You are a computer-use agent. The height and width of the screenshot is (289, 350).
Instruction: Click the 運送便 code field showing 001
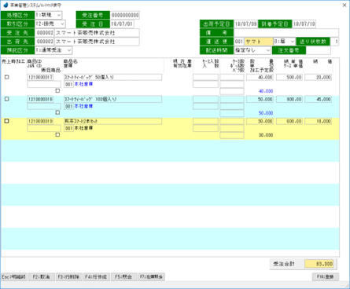[239, 42]
